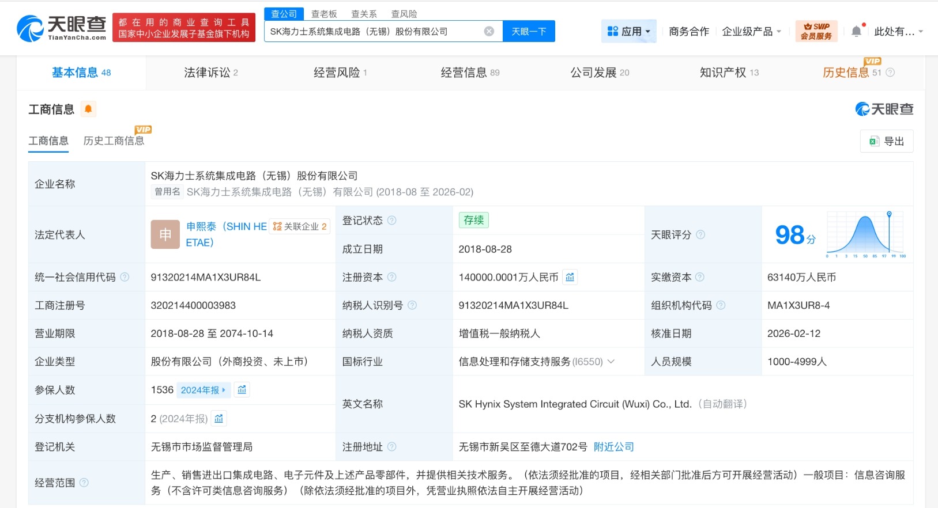
Task: Switch to the 知识产权 tab
Action: point(729,73)
